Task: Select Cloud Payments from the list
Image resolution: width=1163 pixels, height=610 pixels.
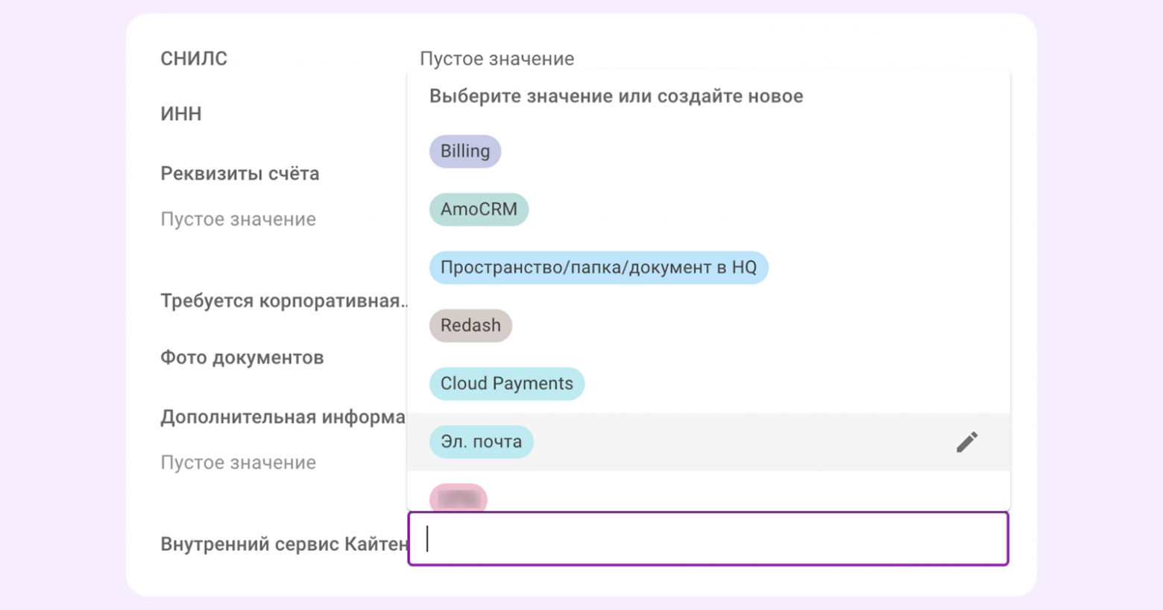Action: (506, 383)
